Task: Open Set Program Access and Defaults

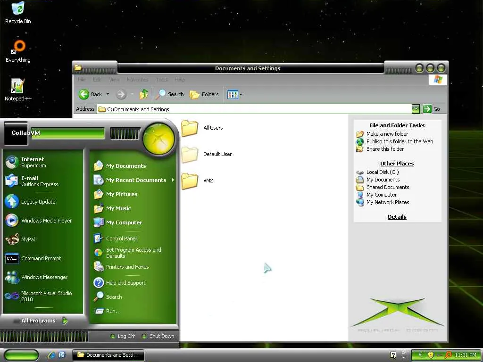Action: (133, 253)
